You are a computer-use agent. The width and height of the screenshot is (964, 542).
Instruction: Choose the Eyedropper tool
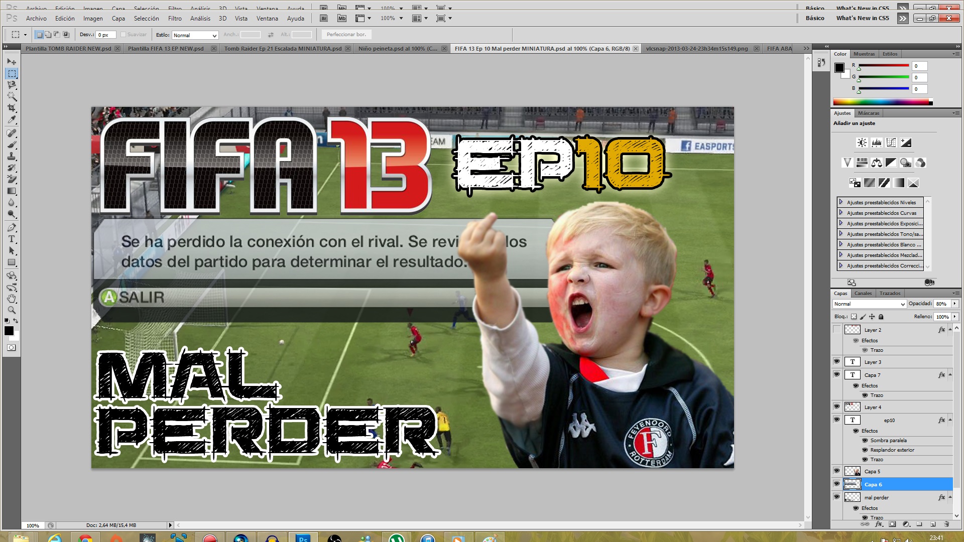(x=12, y=119)
